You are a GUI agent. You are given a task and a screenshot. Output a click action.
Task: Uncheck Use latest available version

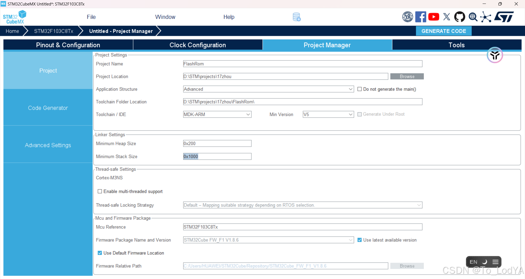[x=360, y=240]
